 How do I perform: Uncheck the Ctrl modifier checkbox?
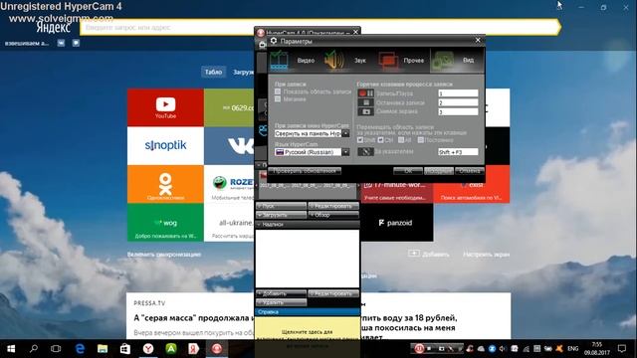click(380, 140)
